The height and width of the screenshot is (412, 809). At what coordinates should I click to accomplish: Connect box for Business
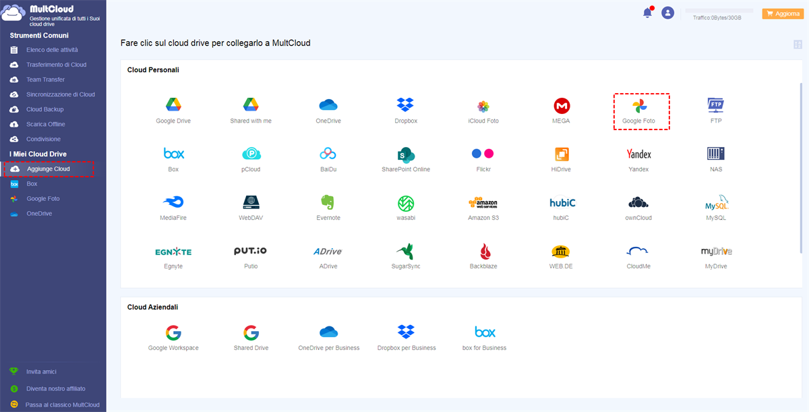click(484, 338)
